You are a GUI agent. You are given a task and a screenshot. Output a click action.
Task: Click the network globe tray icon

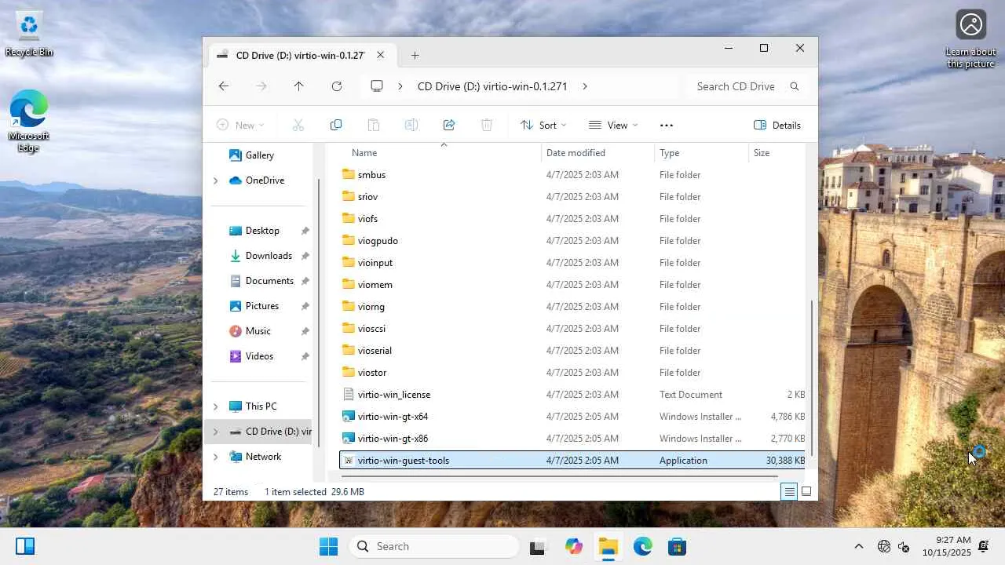pos(884,546)
